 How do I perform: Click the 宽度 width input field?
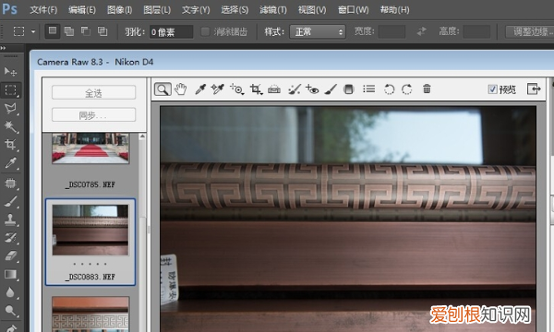pyautogui.click(x=391, y=31)
